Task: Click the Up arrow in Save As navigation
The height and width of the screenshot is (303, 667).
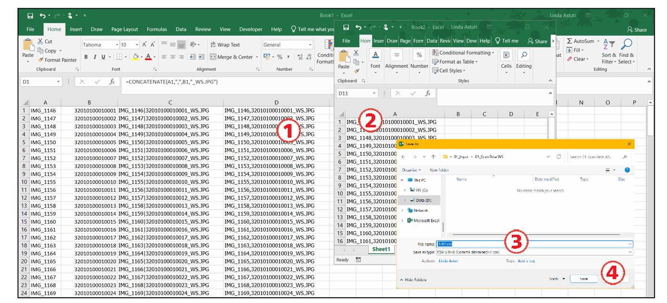Action: [433, 157]
